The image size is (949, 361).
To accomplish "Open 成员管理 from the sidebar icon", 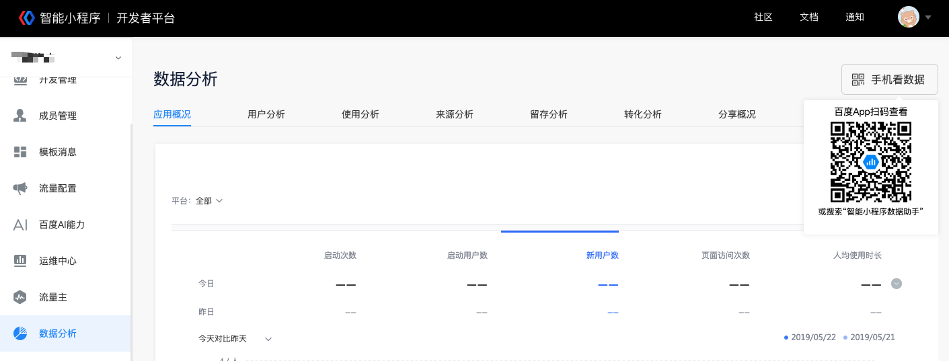I will click(x=20, y=116).
